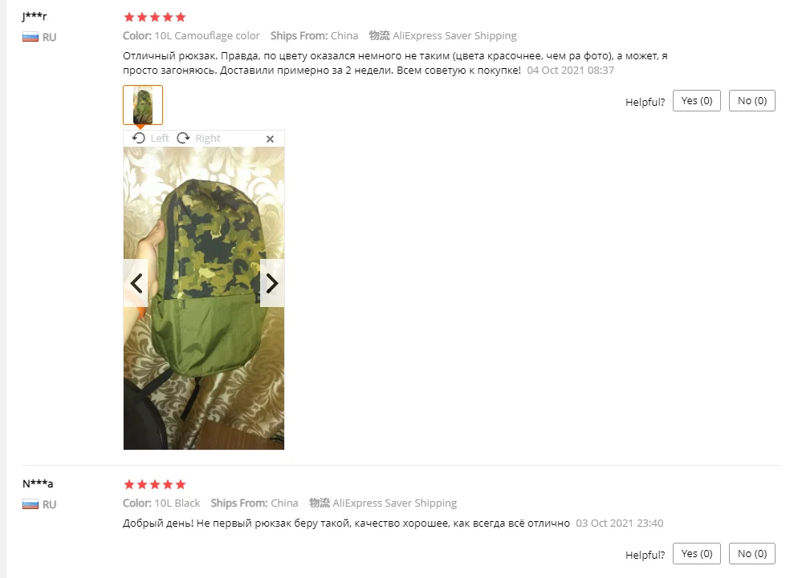Click the large camouflage backpack photo

click(x=204, y=298)
